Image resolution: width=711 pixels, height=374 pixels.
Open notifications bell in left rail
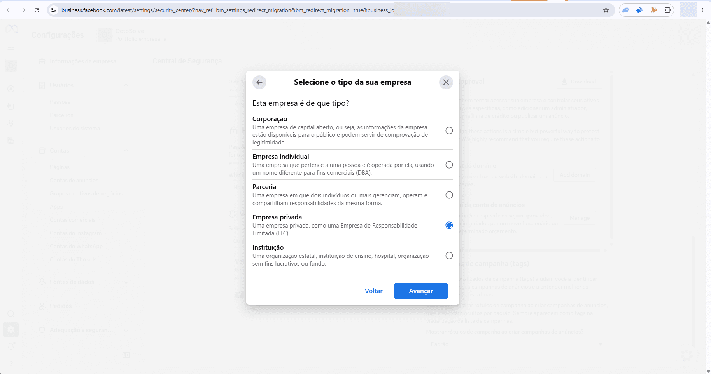point(11,346)
